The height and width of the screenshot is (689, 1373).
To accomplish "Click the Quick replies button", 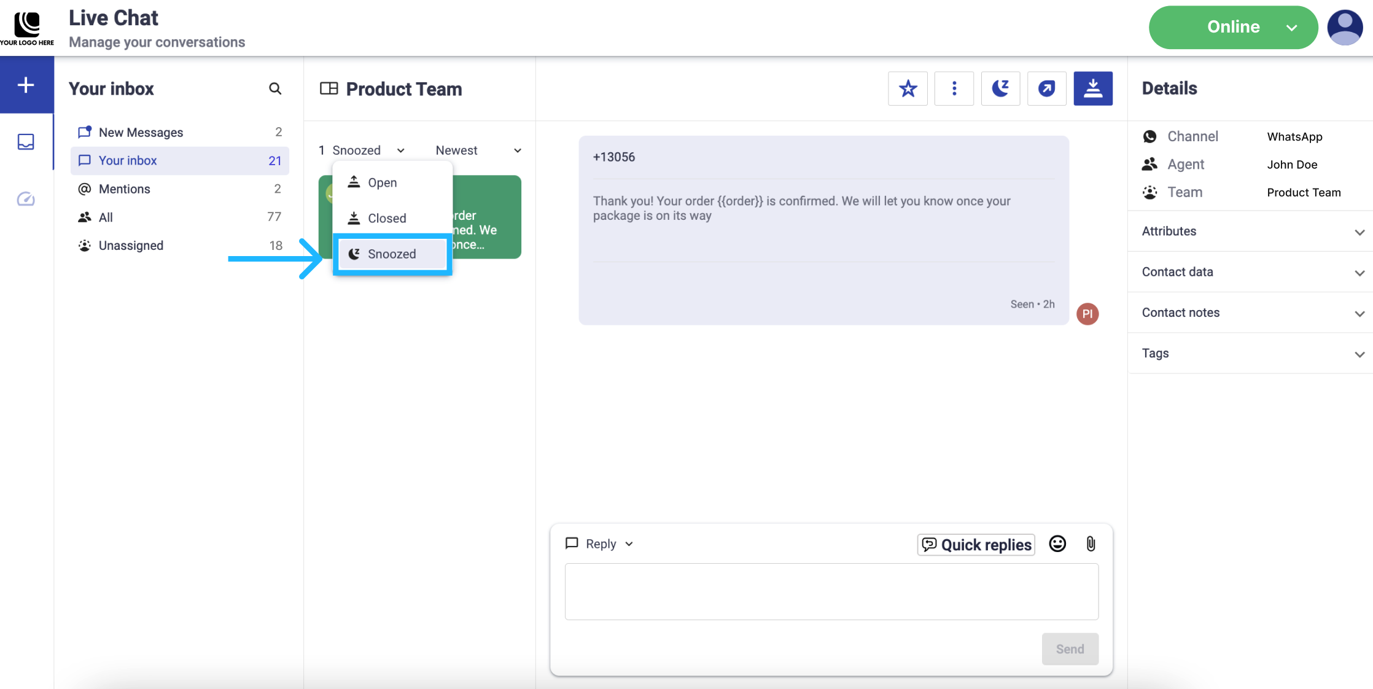I will pyautogui.click(x=976, y=545).
